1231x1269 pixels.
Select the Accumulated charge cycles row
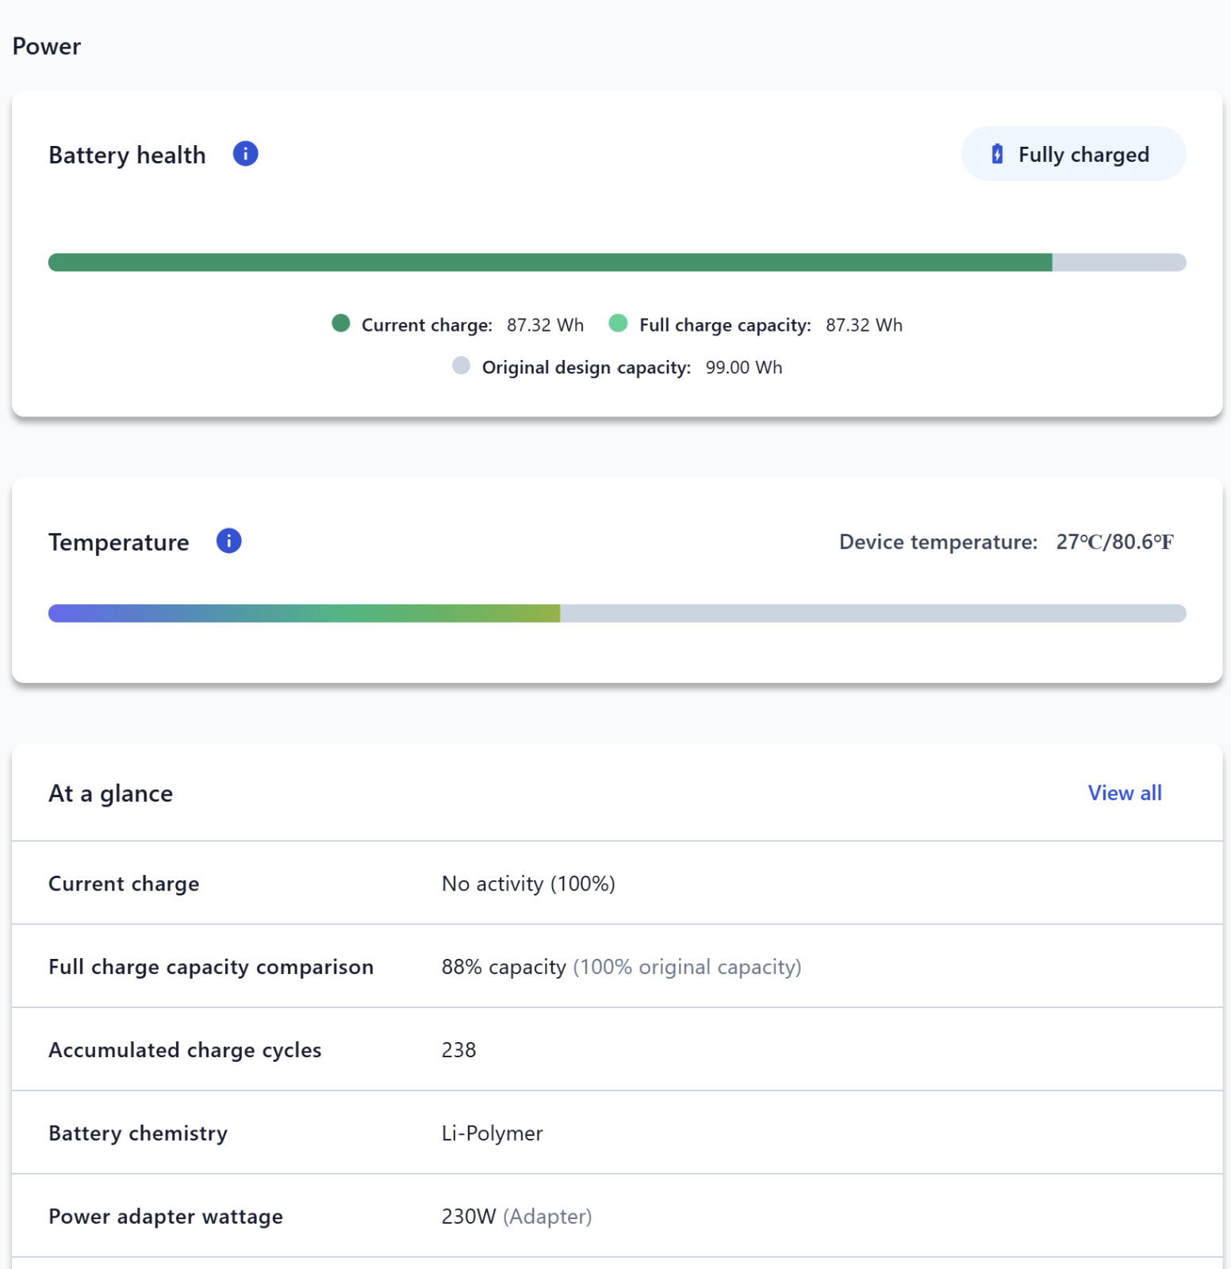click(617, 1049)
